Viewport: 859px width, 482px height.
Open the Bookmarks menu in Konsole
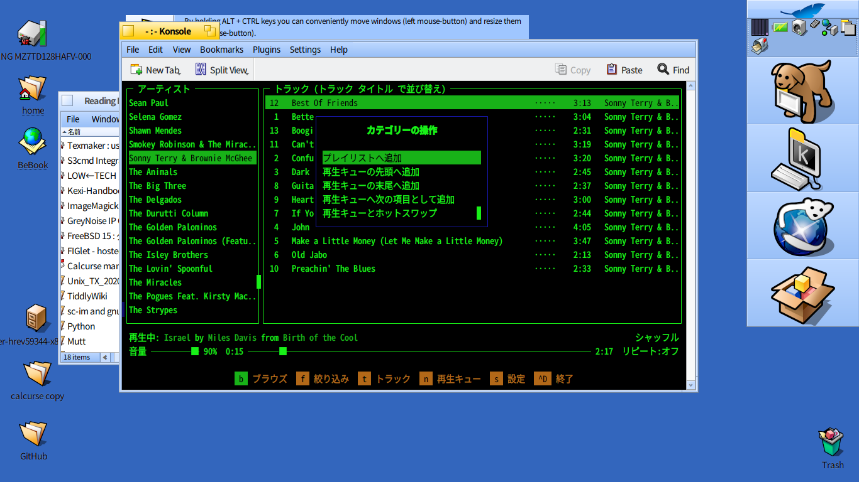[x=221, y=50]
